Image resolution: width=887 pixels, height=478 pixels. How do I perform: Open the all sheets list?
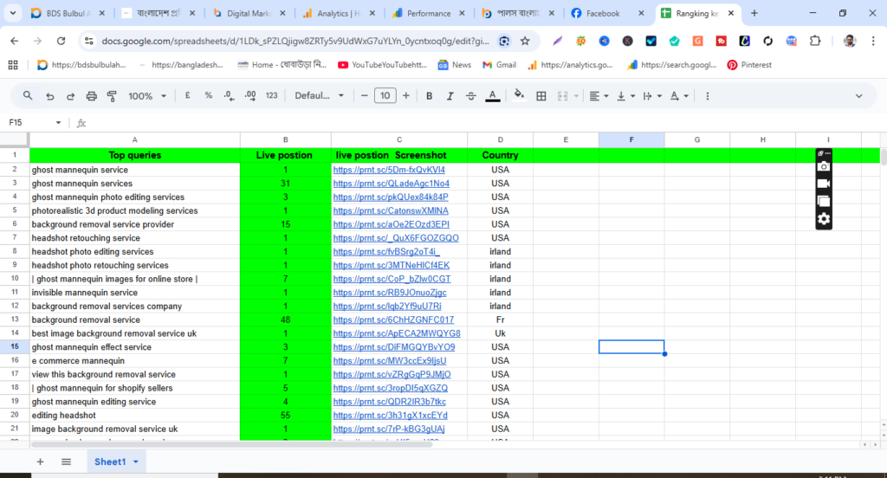coord(66,462)
